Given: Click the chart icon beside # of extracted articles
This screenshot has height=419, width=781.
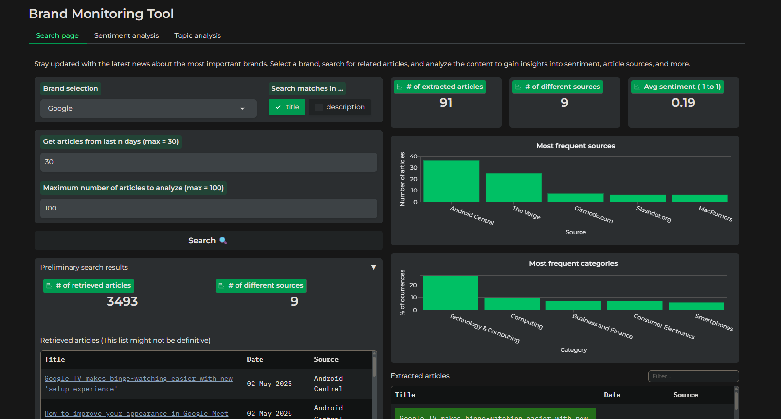Looking at the screenshot, I should tap(400, 87).
